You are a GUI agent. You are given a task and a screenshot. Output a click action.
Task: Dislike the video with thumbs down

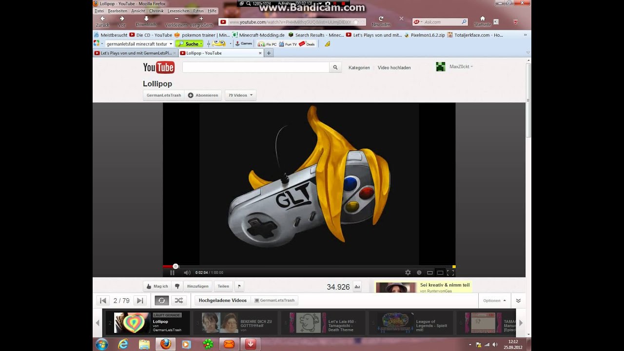tap(177, 287)
